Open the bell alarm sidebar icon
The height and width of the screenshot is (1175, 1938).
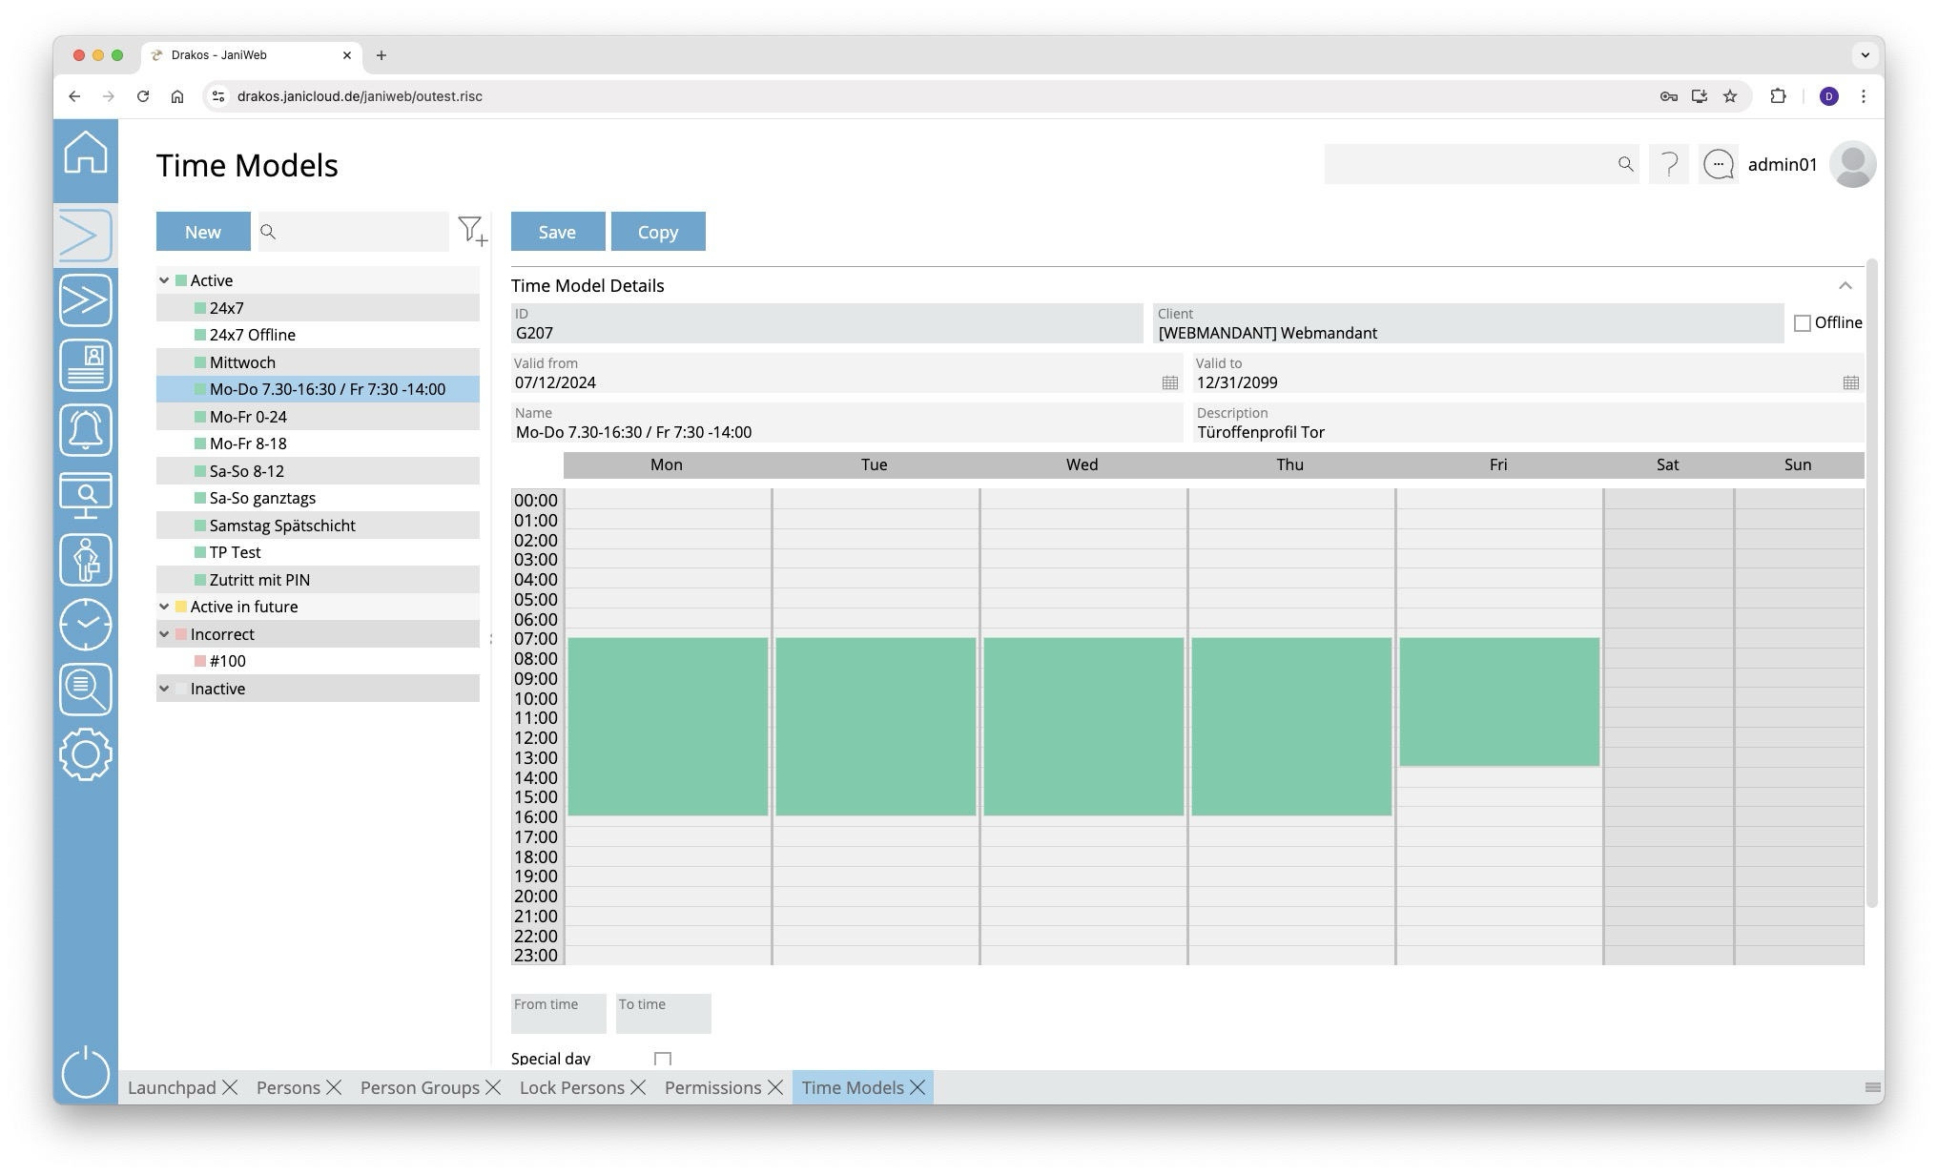pyautogui.click(x=86, y=430)
